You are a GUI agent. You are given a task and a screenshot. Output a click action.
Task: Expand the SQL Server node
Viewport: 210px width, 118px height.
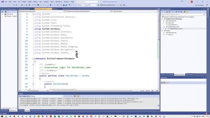[2, 14]
